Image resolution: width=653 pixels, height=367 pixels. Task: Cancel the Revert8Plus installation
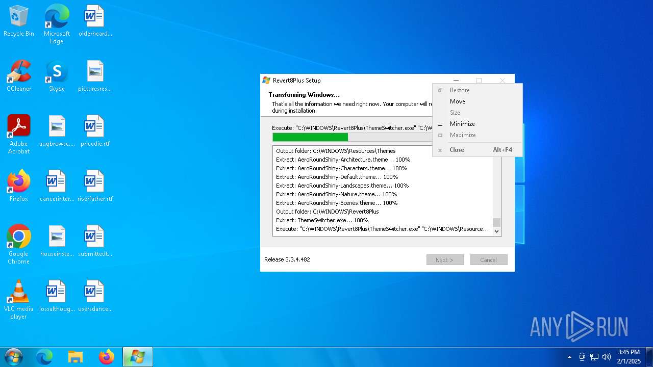pos(489,260)
